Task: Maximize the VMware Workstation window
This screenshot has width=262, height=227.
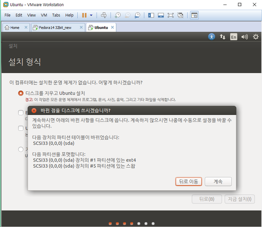Action: click(x=239, y=5)
